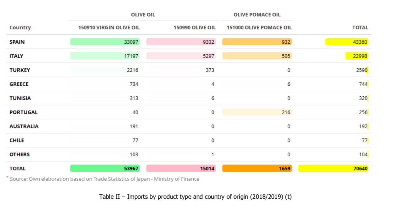Screen dimensions: 393x205
Task: Click the 151000 OLIVE POMACE OIL header
Action: pos(259,28)
